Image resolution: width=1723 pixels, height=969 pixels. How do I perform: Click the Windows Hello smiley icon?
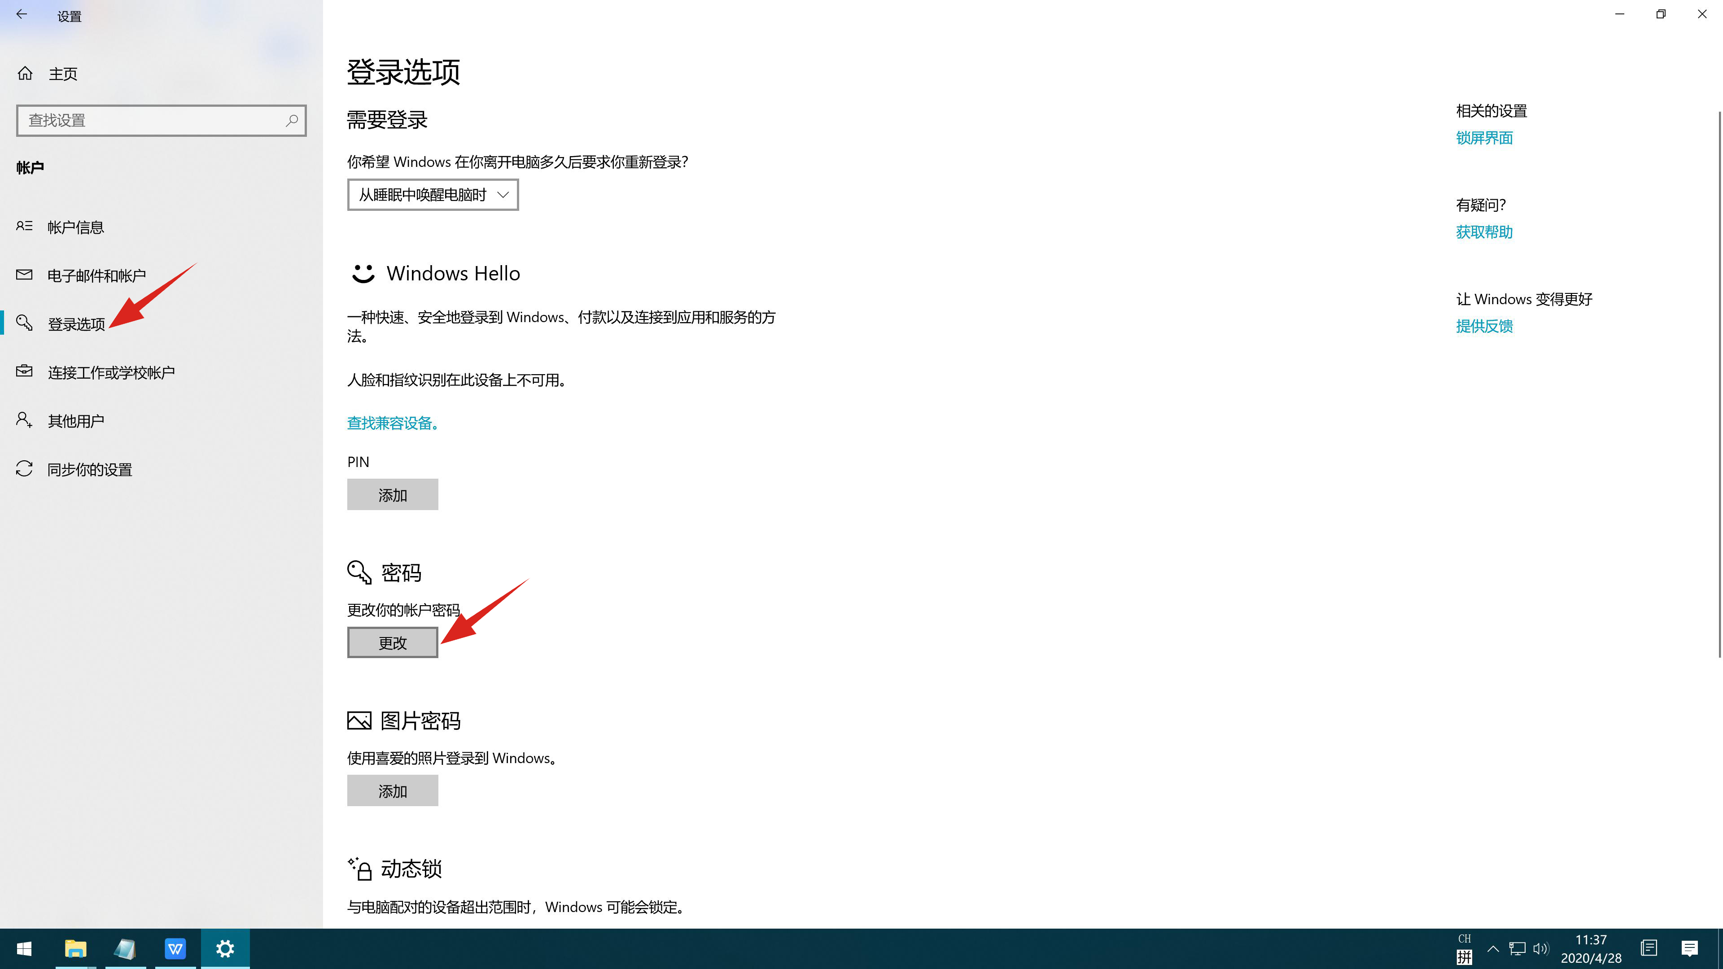363,274
